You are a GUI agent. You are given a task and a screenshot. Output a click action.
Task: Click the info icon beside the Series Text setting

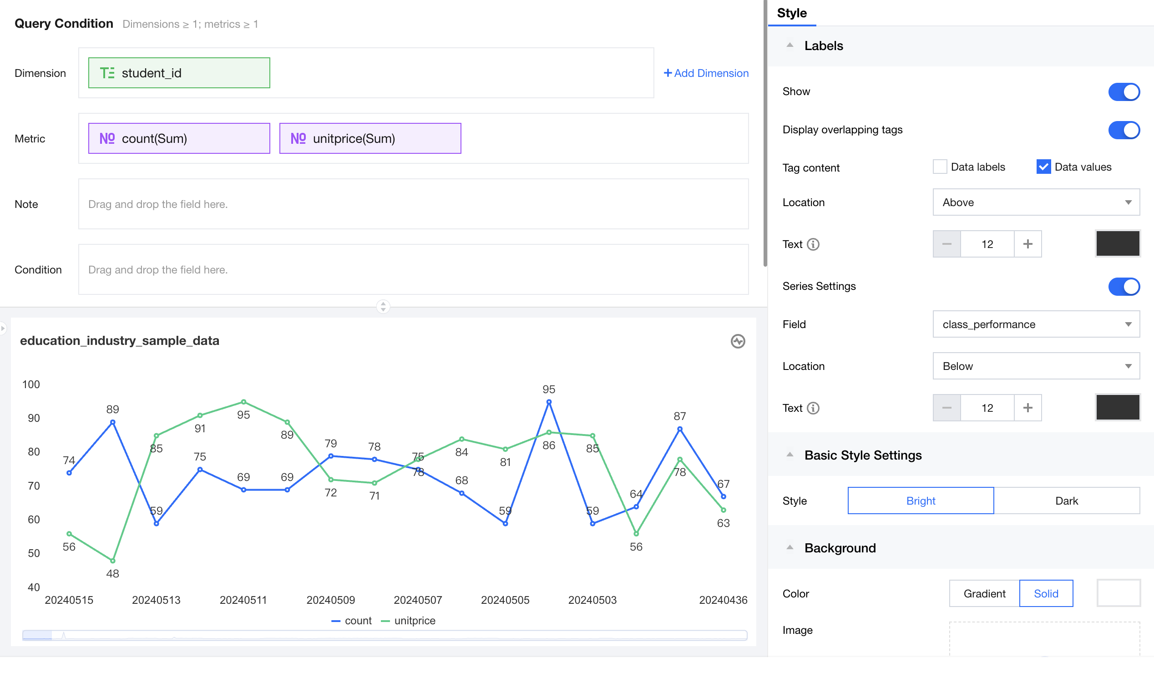pyautogui.click(x=813, y=408)
